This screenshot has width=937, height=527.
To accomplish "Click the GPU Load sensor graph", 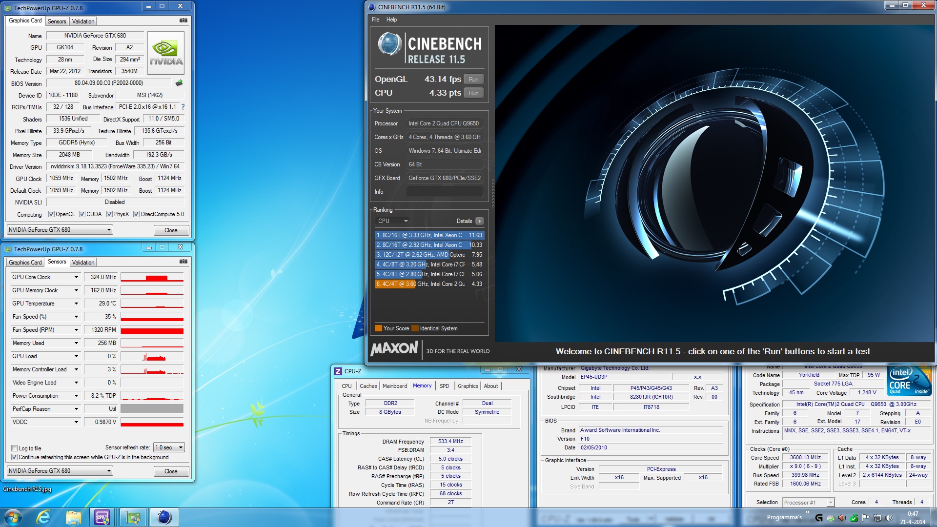I will coord(152,356).
